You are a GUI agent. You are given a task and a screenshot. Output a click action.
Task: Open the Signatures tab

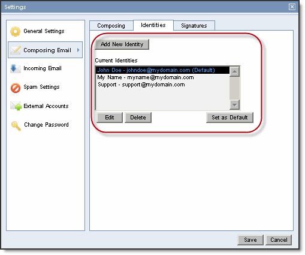point(194,26)
